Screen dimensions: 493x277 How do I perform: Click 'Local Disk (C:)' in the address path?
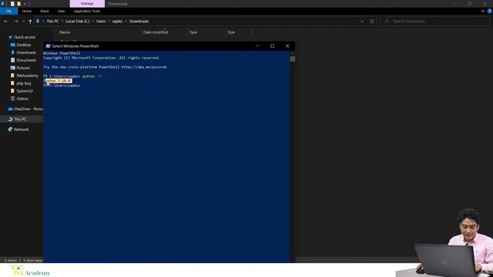click(77, 22)
